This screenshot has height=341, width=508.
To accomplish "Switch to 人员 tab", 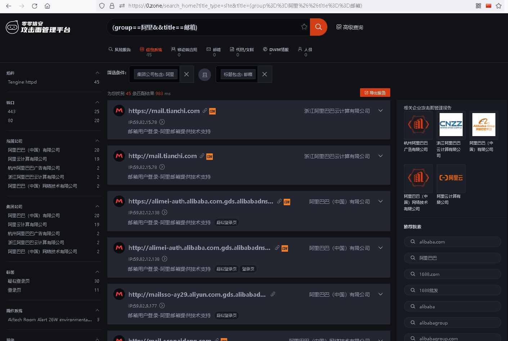I will [305, 50].
